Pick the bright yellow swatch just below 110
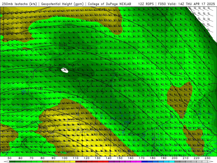Image resolution: width=217 pixels, height=163 pixels. 73,162
